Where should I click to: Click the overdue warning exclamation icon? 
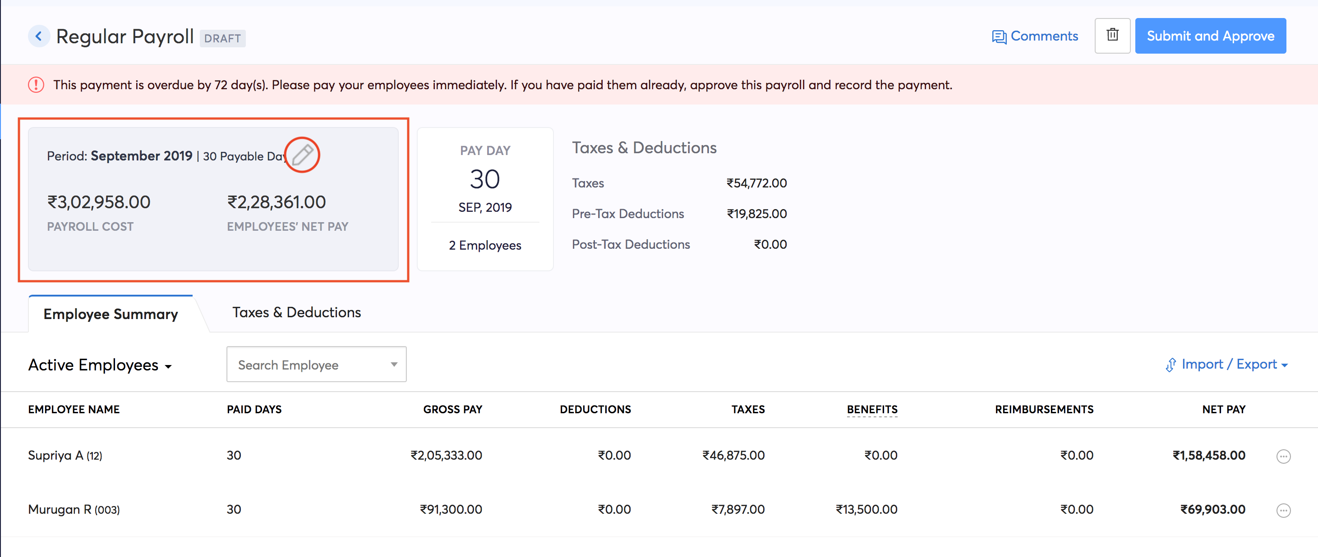coord(36,85)
